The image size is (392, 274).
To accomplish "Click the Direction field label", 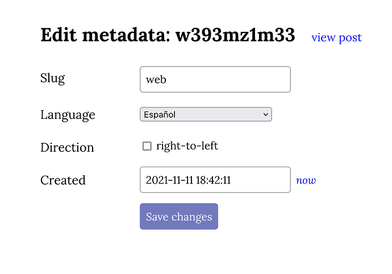I will tap(67, 147).
